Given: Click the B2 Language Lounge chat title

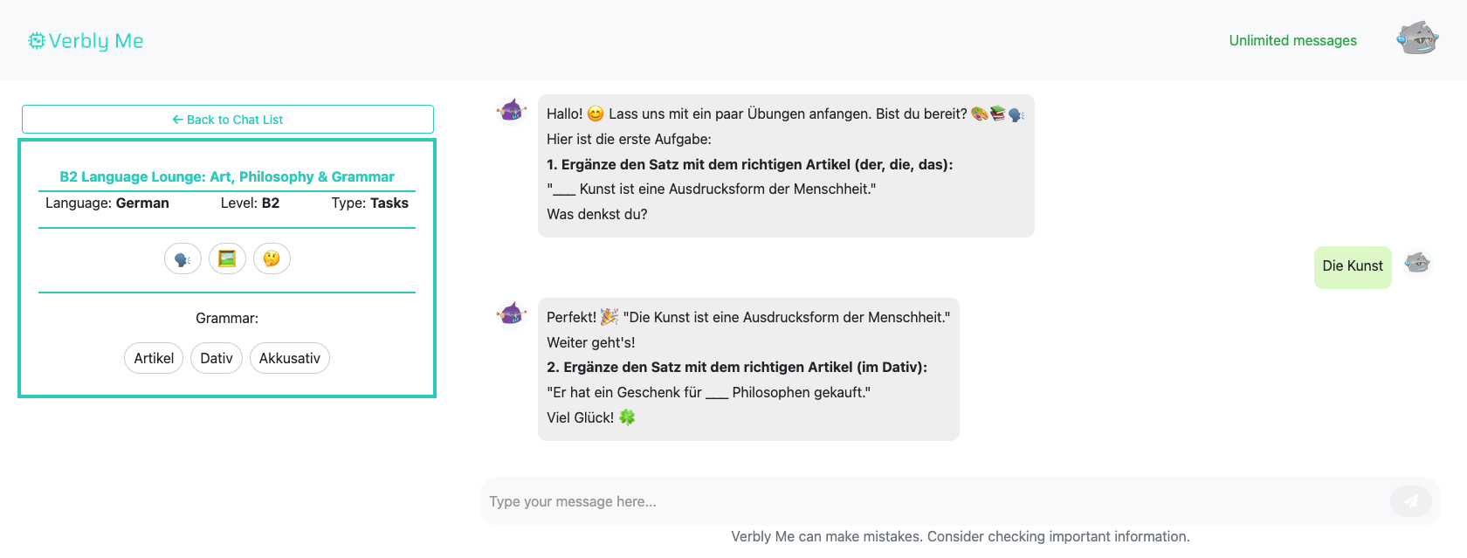Looking at the screenshot, I should point(227,176).
